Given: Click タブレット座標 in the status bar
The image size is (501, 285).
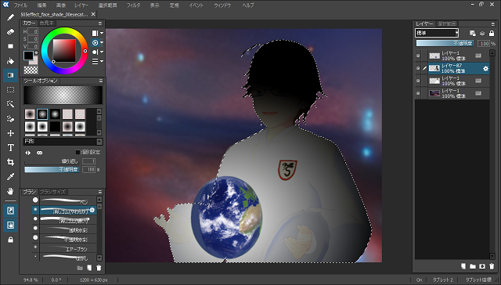Looking at the screenshot, I should point(478,280).
